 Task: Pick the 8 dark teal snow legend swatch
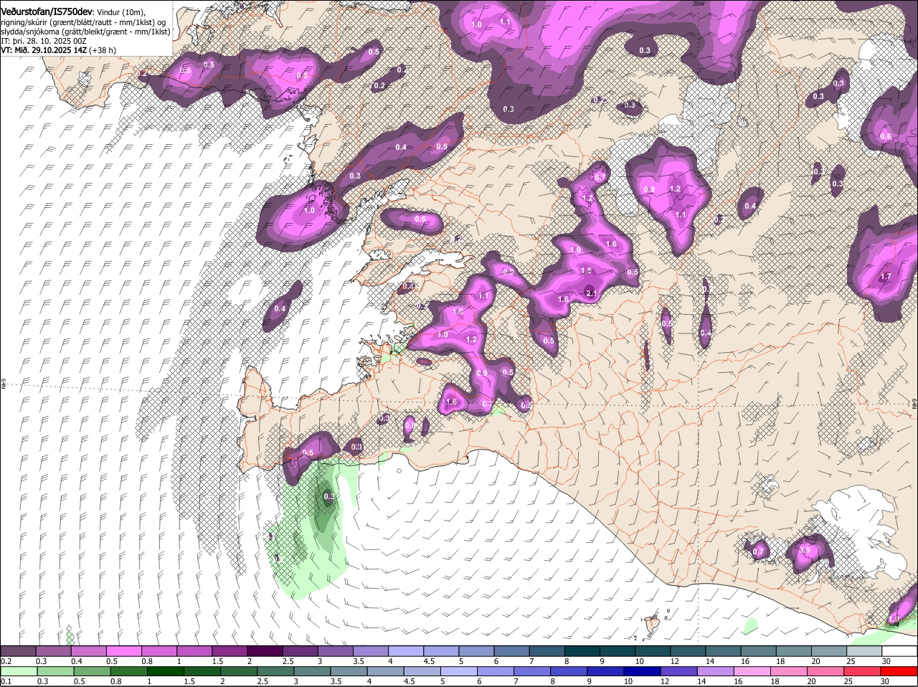click(x=582, y=650)
